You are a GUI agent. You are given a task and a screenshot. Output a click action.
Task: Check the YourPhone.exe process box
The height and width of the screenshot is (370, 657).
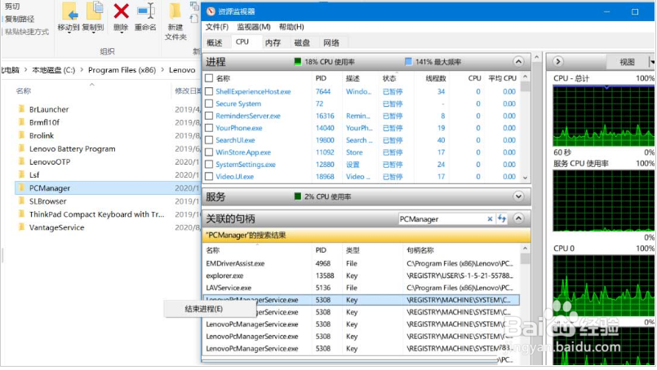tap(209, 128)
